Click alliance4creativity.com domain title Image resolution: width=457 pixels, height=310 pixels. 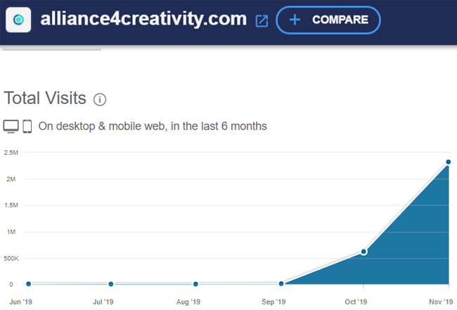click(x=143, y=19)
